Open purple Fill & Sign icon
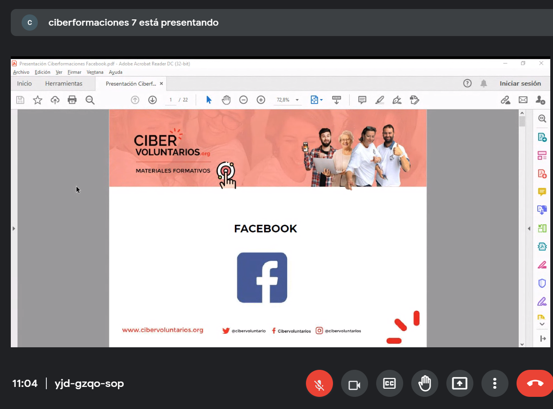 click(542, 301)
